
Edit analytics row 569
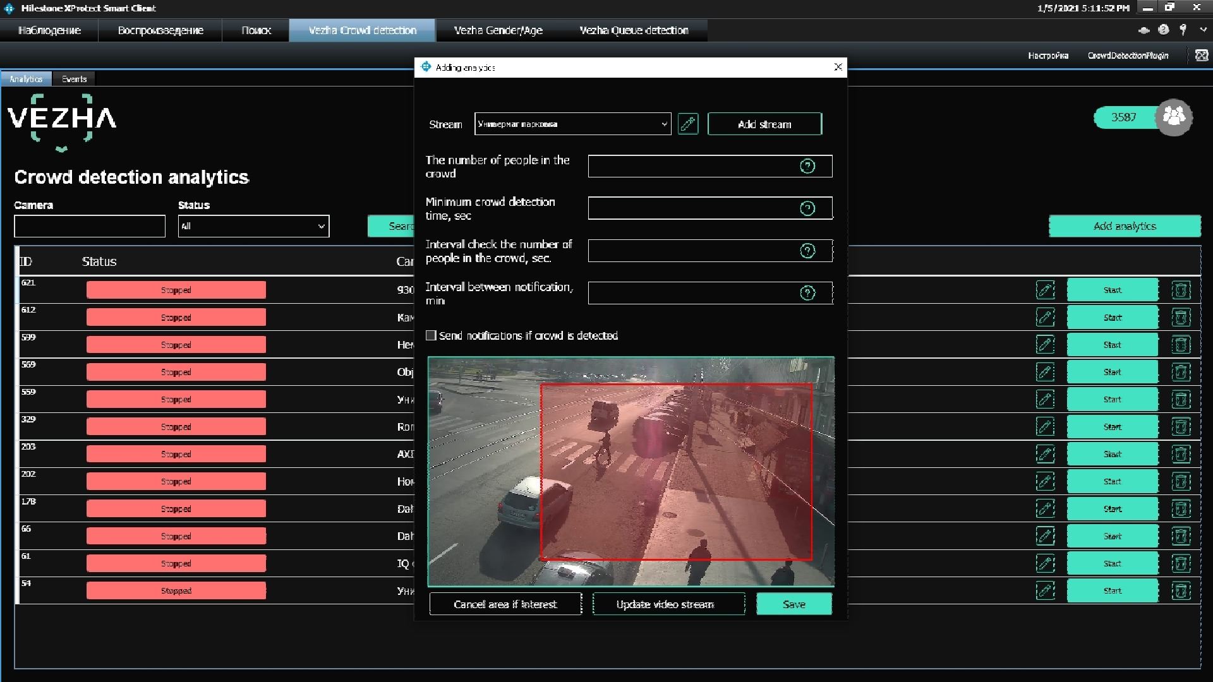[1046, 372]
